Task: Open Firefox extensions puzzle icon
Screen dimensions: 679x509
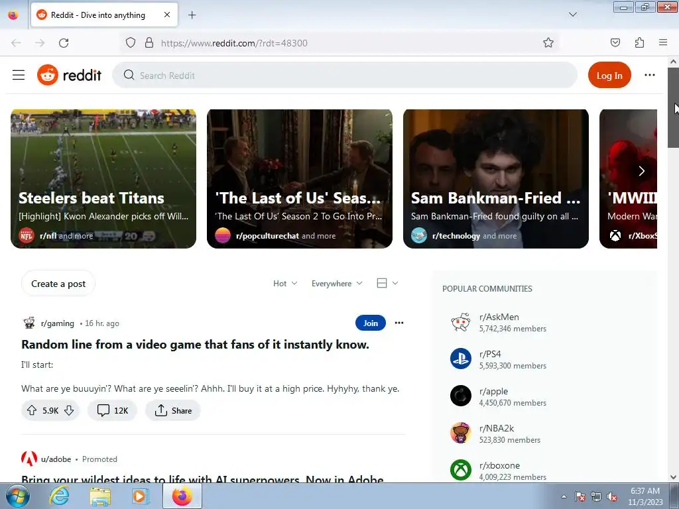Action: (x=639, y=42)
